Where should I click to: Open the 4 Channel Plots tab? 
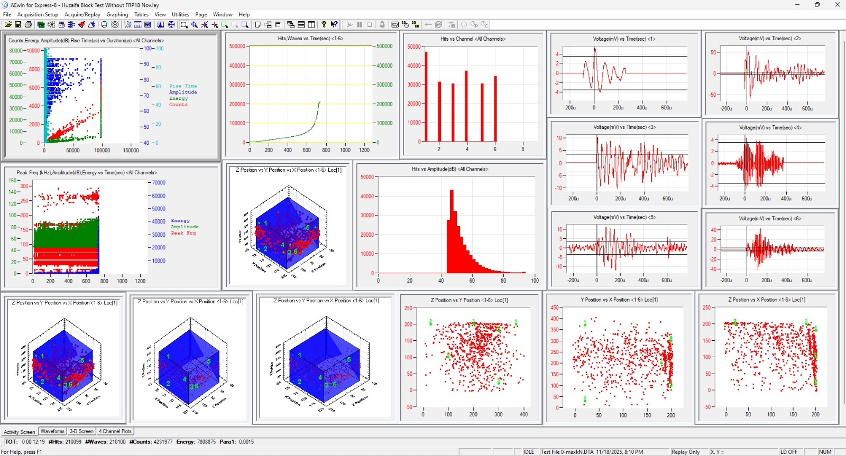click(x=115, y=431)
